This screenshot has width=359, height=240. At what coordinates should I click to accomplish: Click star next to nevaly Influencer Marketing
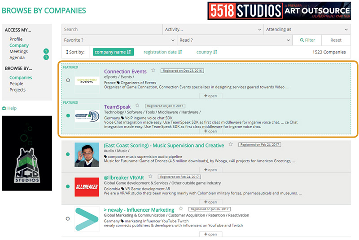pyautogui.click(x=181, y=209)
